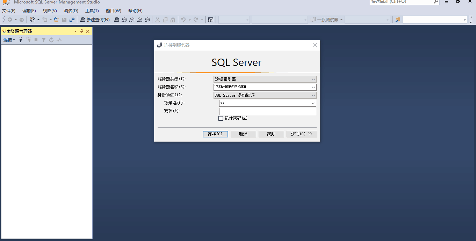This screenshot has width=476, height=241.
Task: Click the Refresh icon in Object Explorer
Action: [51, 40]
